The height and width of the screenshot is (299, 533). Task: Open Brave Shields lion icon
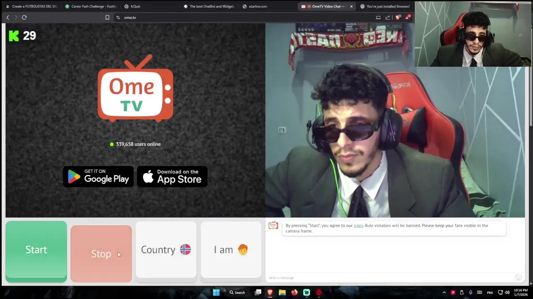click(398, 17)
